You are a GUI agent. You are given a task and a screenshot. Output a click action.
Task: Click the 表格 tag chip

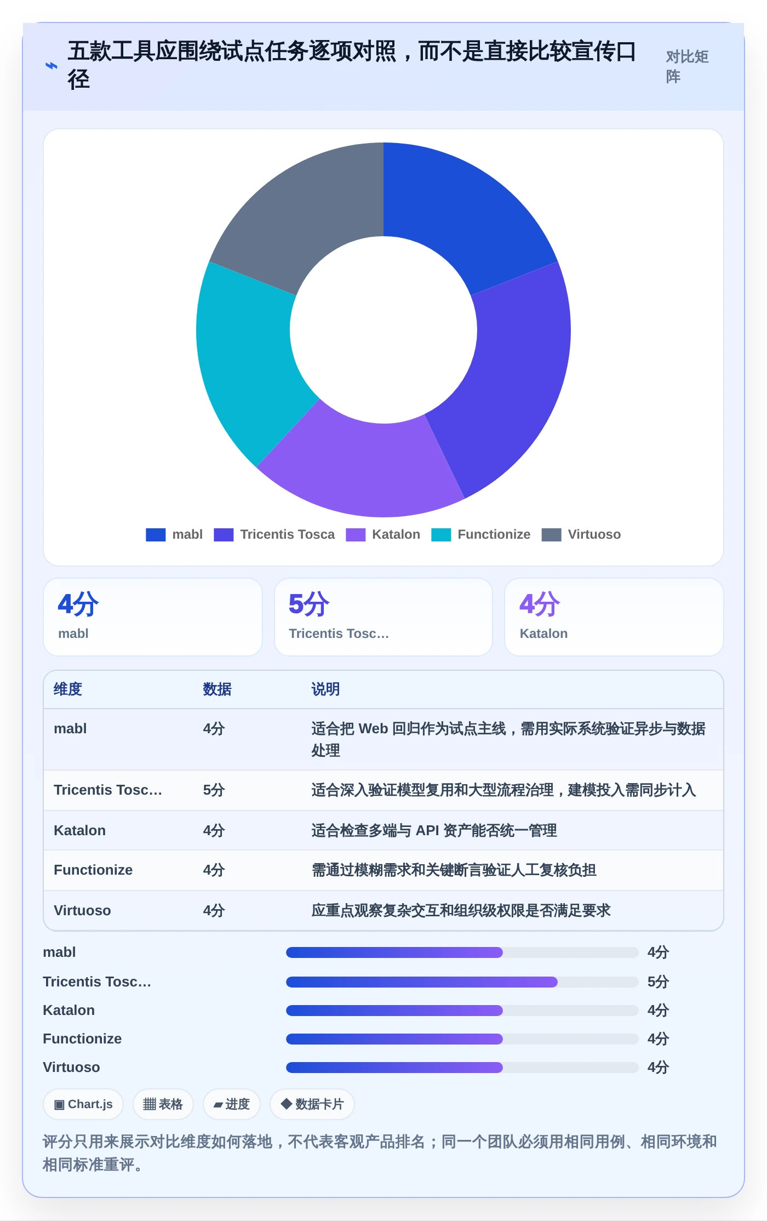pos(163,1104)
